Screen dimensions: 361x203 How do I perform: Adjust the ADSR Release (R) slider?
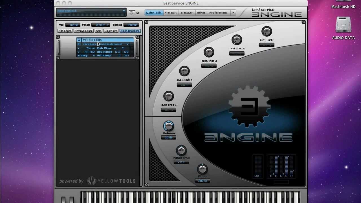(292, 165)
